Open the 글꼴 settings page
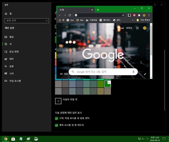 click(x=9, y=66)
